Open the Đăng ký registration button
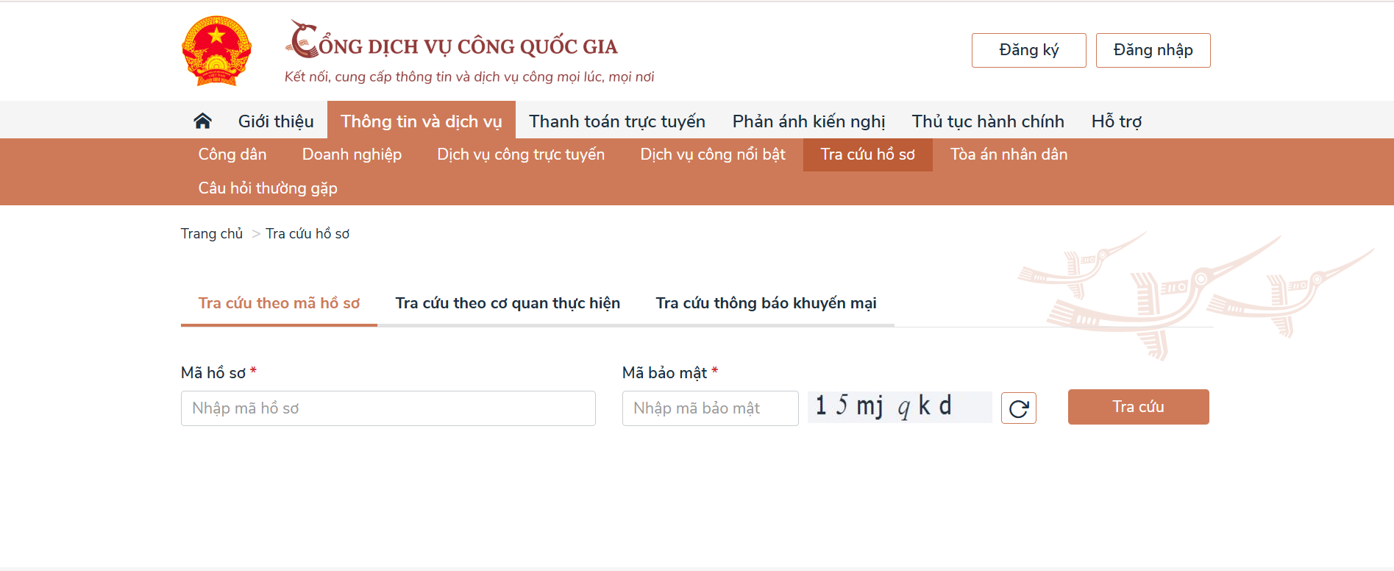Screen dimensions: 1394x571 coord(1028,50)
